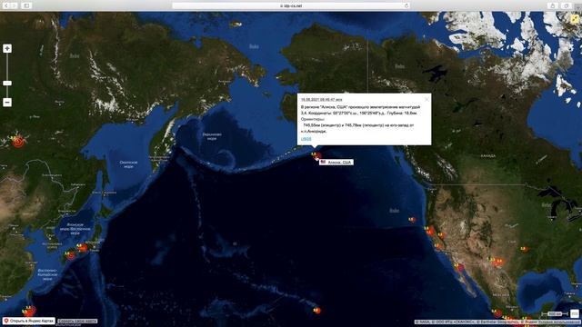
Task: Zoom out on the map
Action: coord(7,103)
